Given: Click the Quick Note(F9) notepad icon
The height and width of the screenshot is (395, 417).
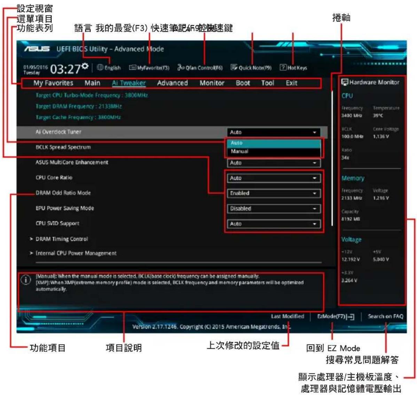Looking at the screenshot, I should tap(234, 67).
